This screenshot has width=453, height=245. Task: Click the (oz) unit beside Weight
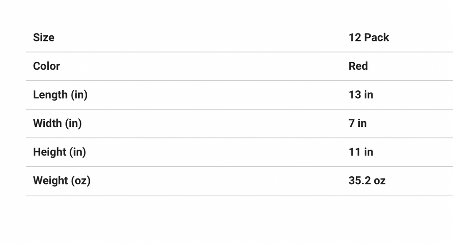(81, 181)
